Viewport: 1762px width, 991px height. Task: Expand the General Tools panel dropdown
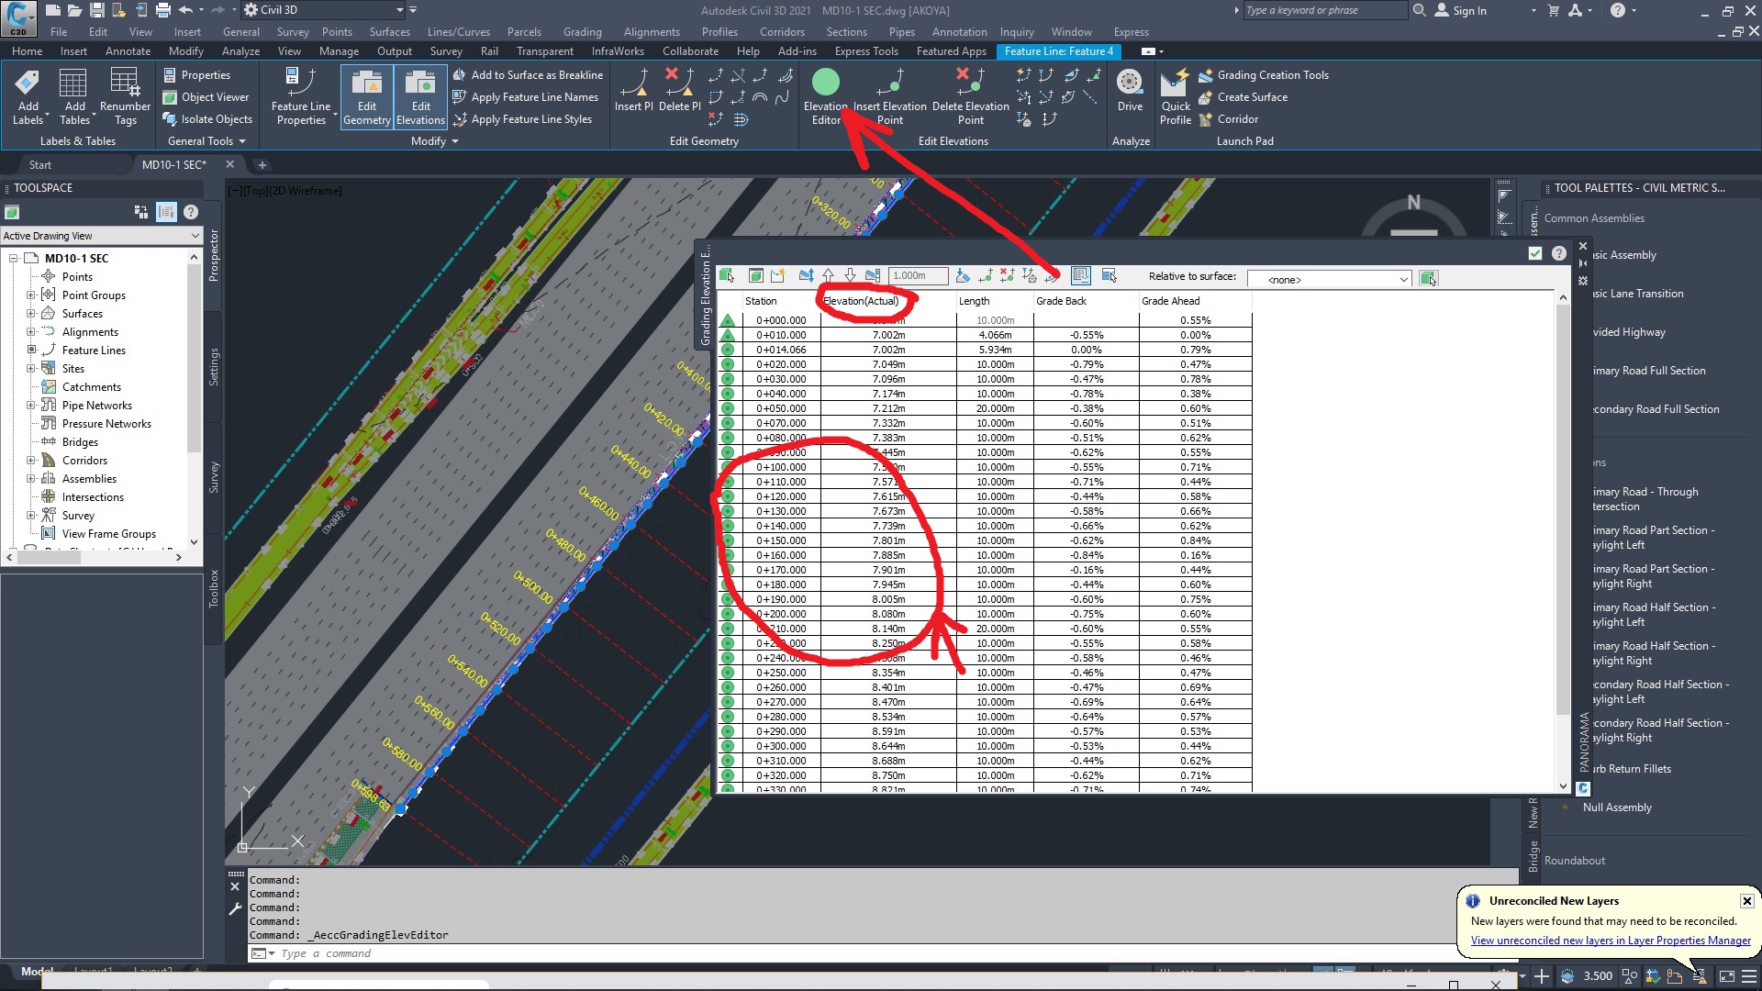pos(241,140)
